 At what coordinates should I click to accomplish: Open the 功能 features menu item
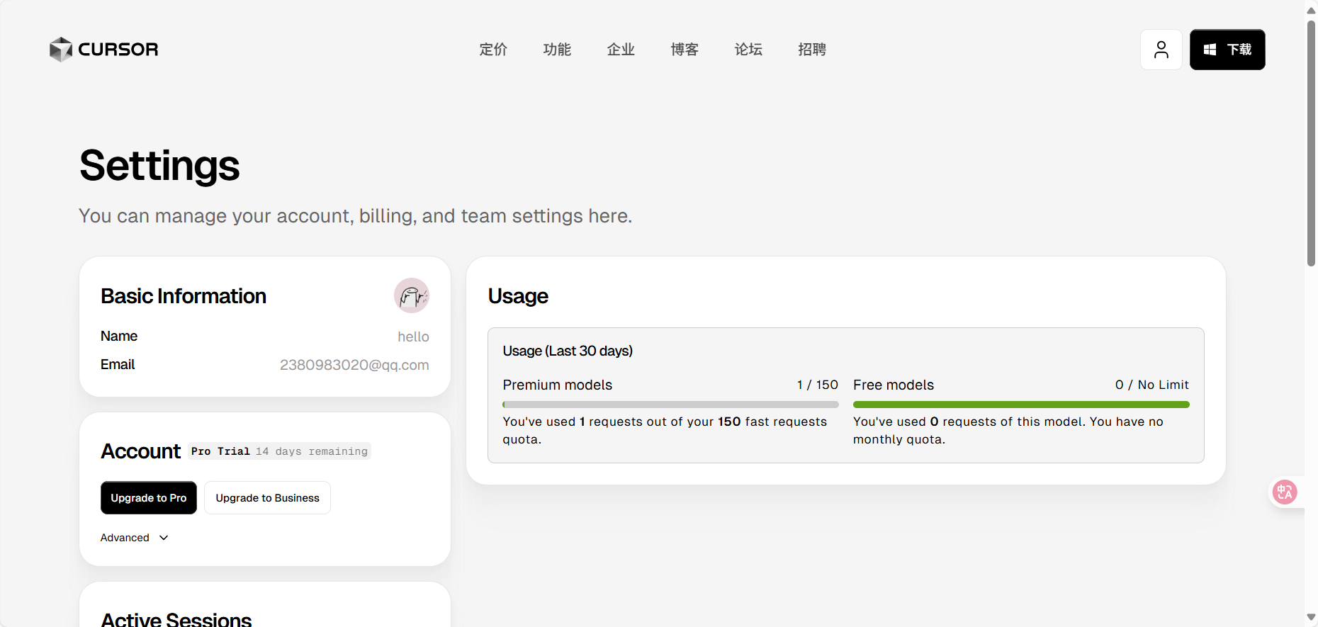(557, 50)
